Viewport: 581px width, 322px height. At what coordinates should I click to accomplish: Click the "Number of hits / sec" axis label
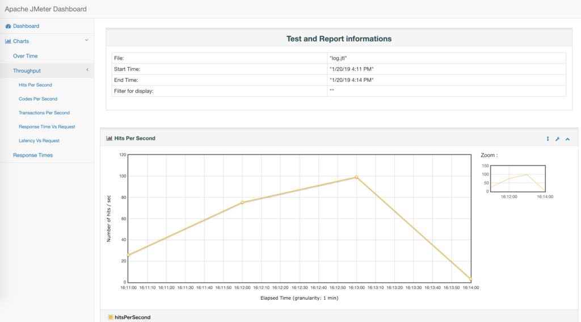(x=108, y=219)
